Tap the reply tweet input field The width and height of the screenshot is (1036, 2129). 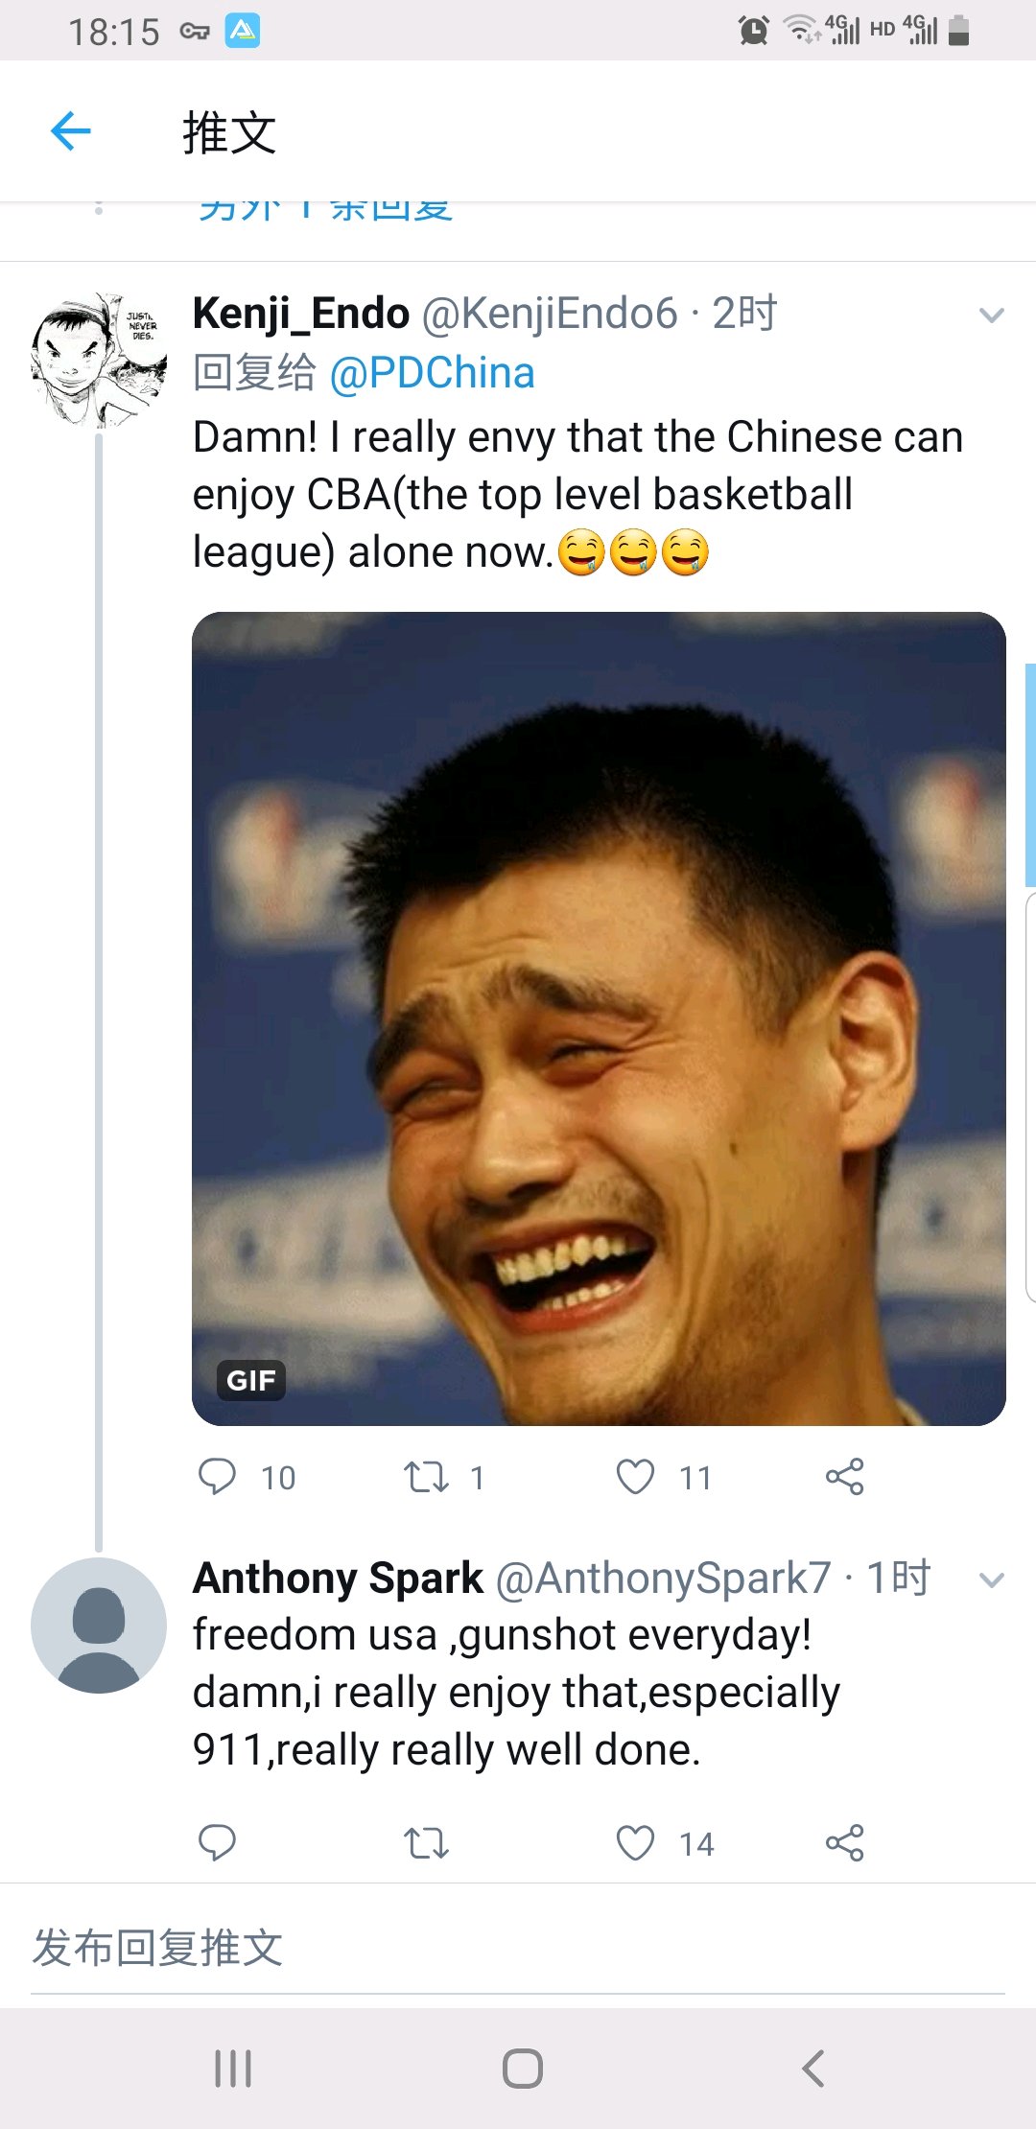point(518,1949)
